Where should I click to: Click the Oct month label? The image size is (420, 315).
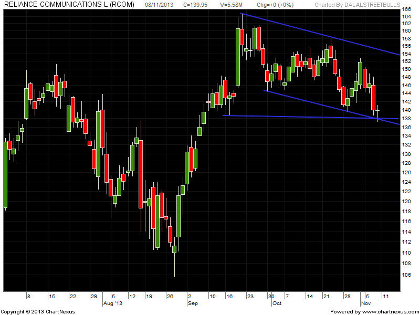click(277, 303)
